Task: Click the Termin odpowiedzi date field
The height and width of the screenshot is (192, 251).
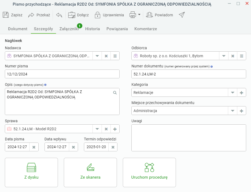Action: 96,147
